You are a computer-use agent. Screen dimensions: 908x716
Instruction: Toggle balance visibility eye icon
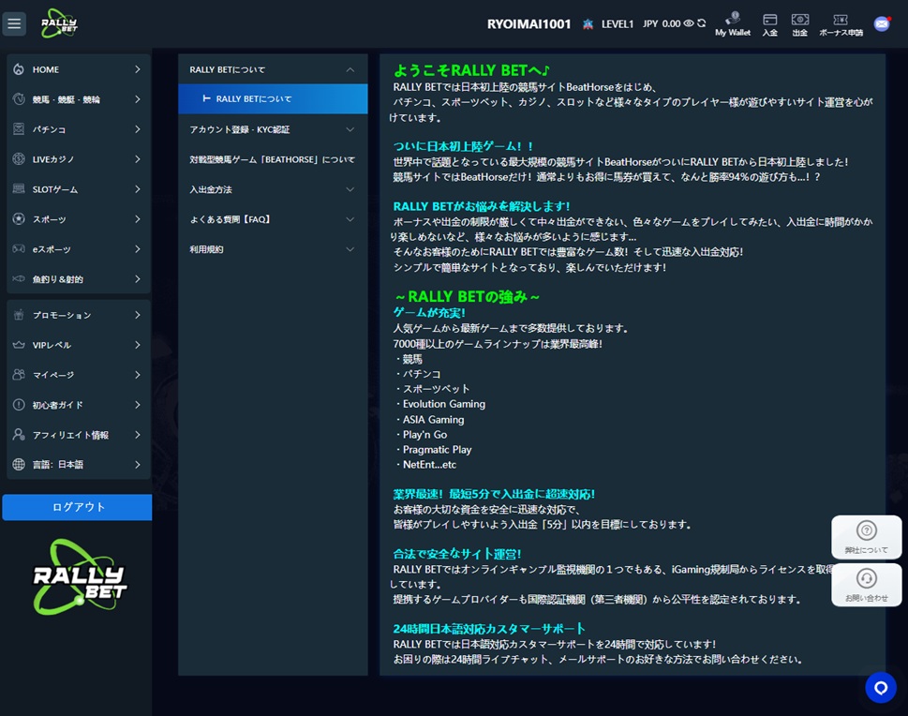(x=689, y=23)
